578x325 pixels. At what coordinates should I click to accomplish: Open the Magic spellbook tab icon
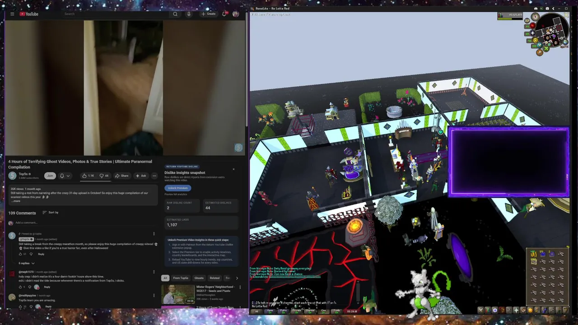523,310
